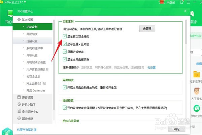202x135 pixels.
Task: Open the 安全防护中心 category label
Action: coord(30,111)
